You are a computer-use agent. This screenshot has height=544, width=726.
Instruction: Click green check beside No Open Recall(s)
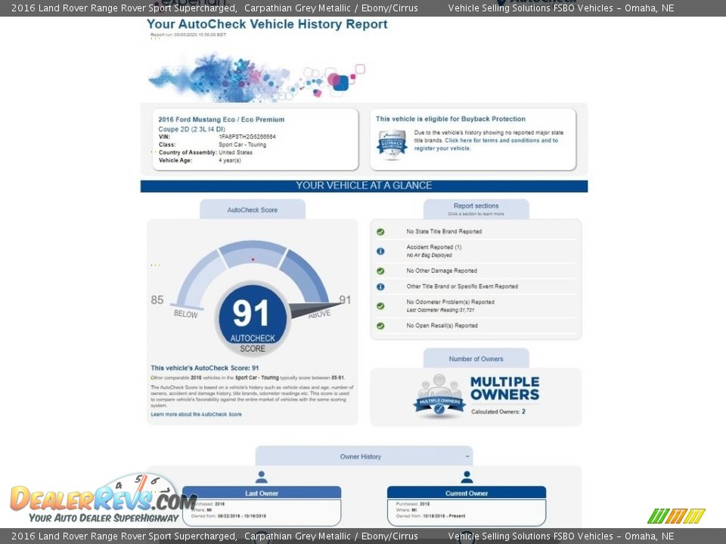tap(380, 326)
